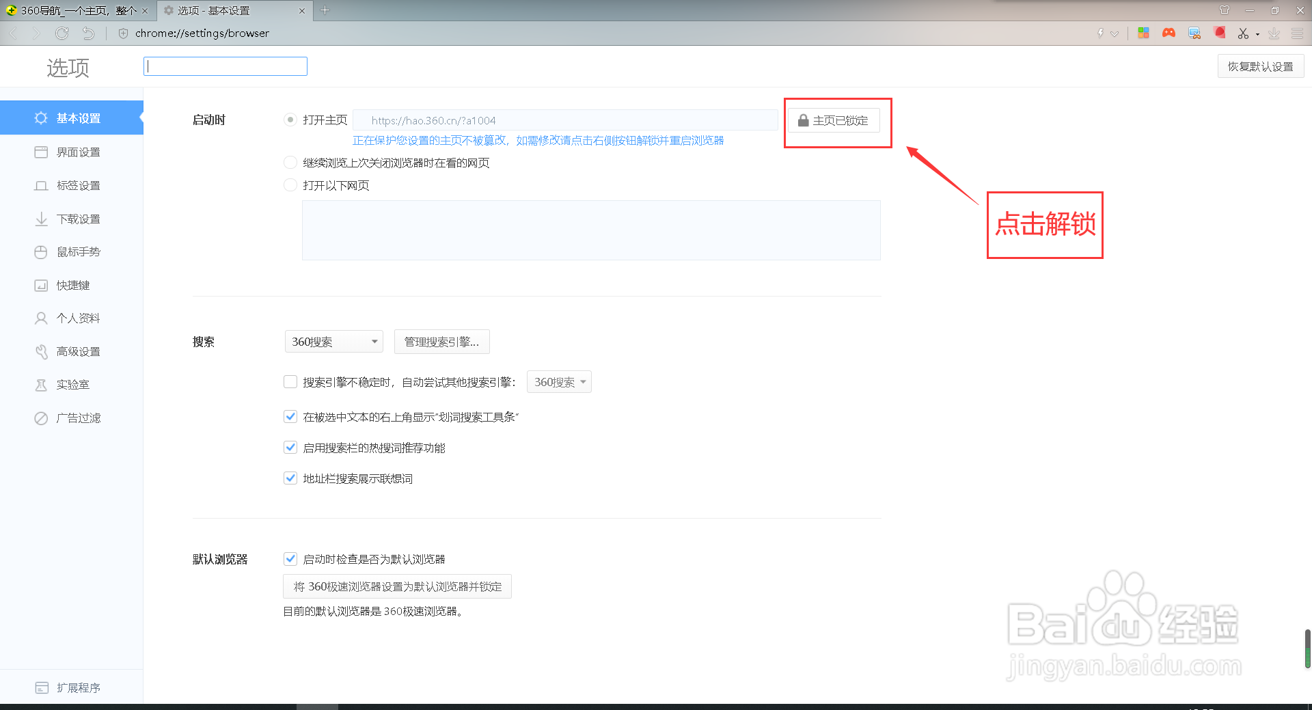Viewport: 1312px width, 710px height.
Task: Click the monitor screenshot tool icon
Action: (x=1194, y=33)
